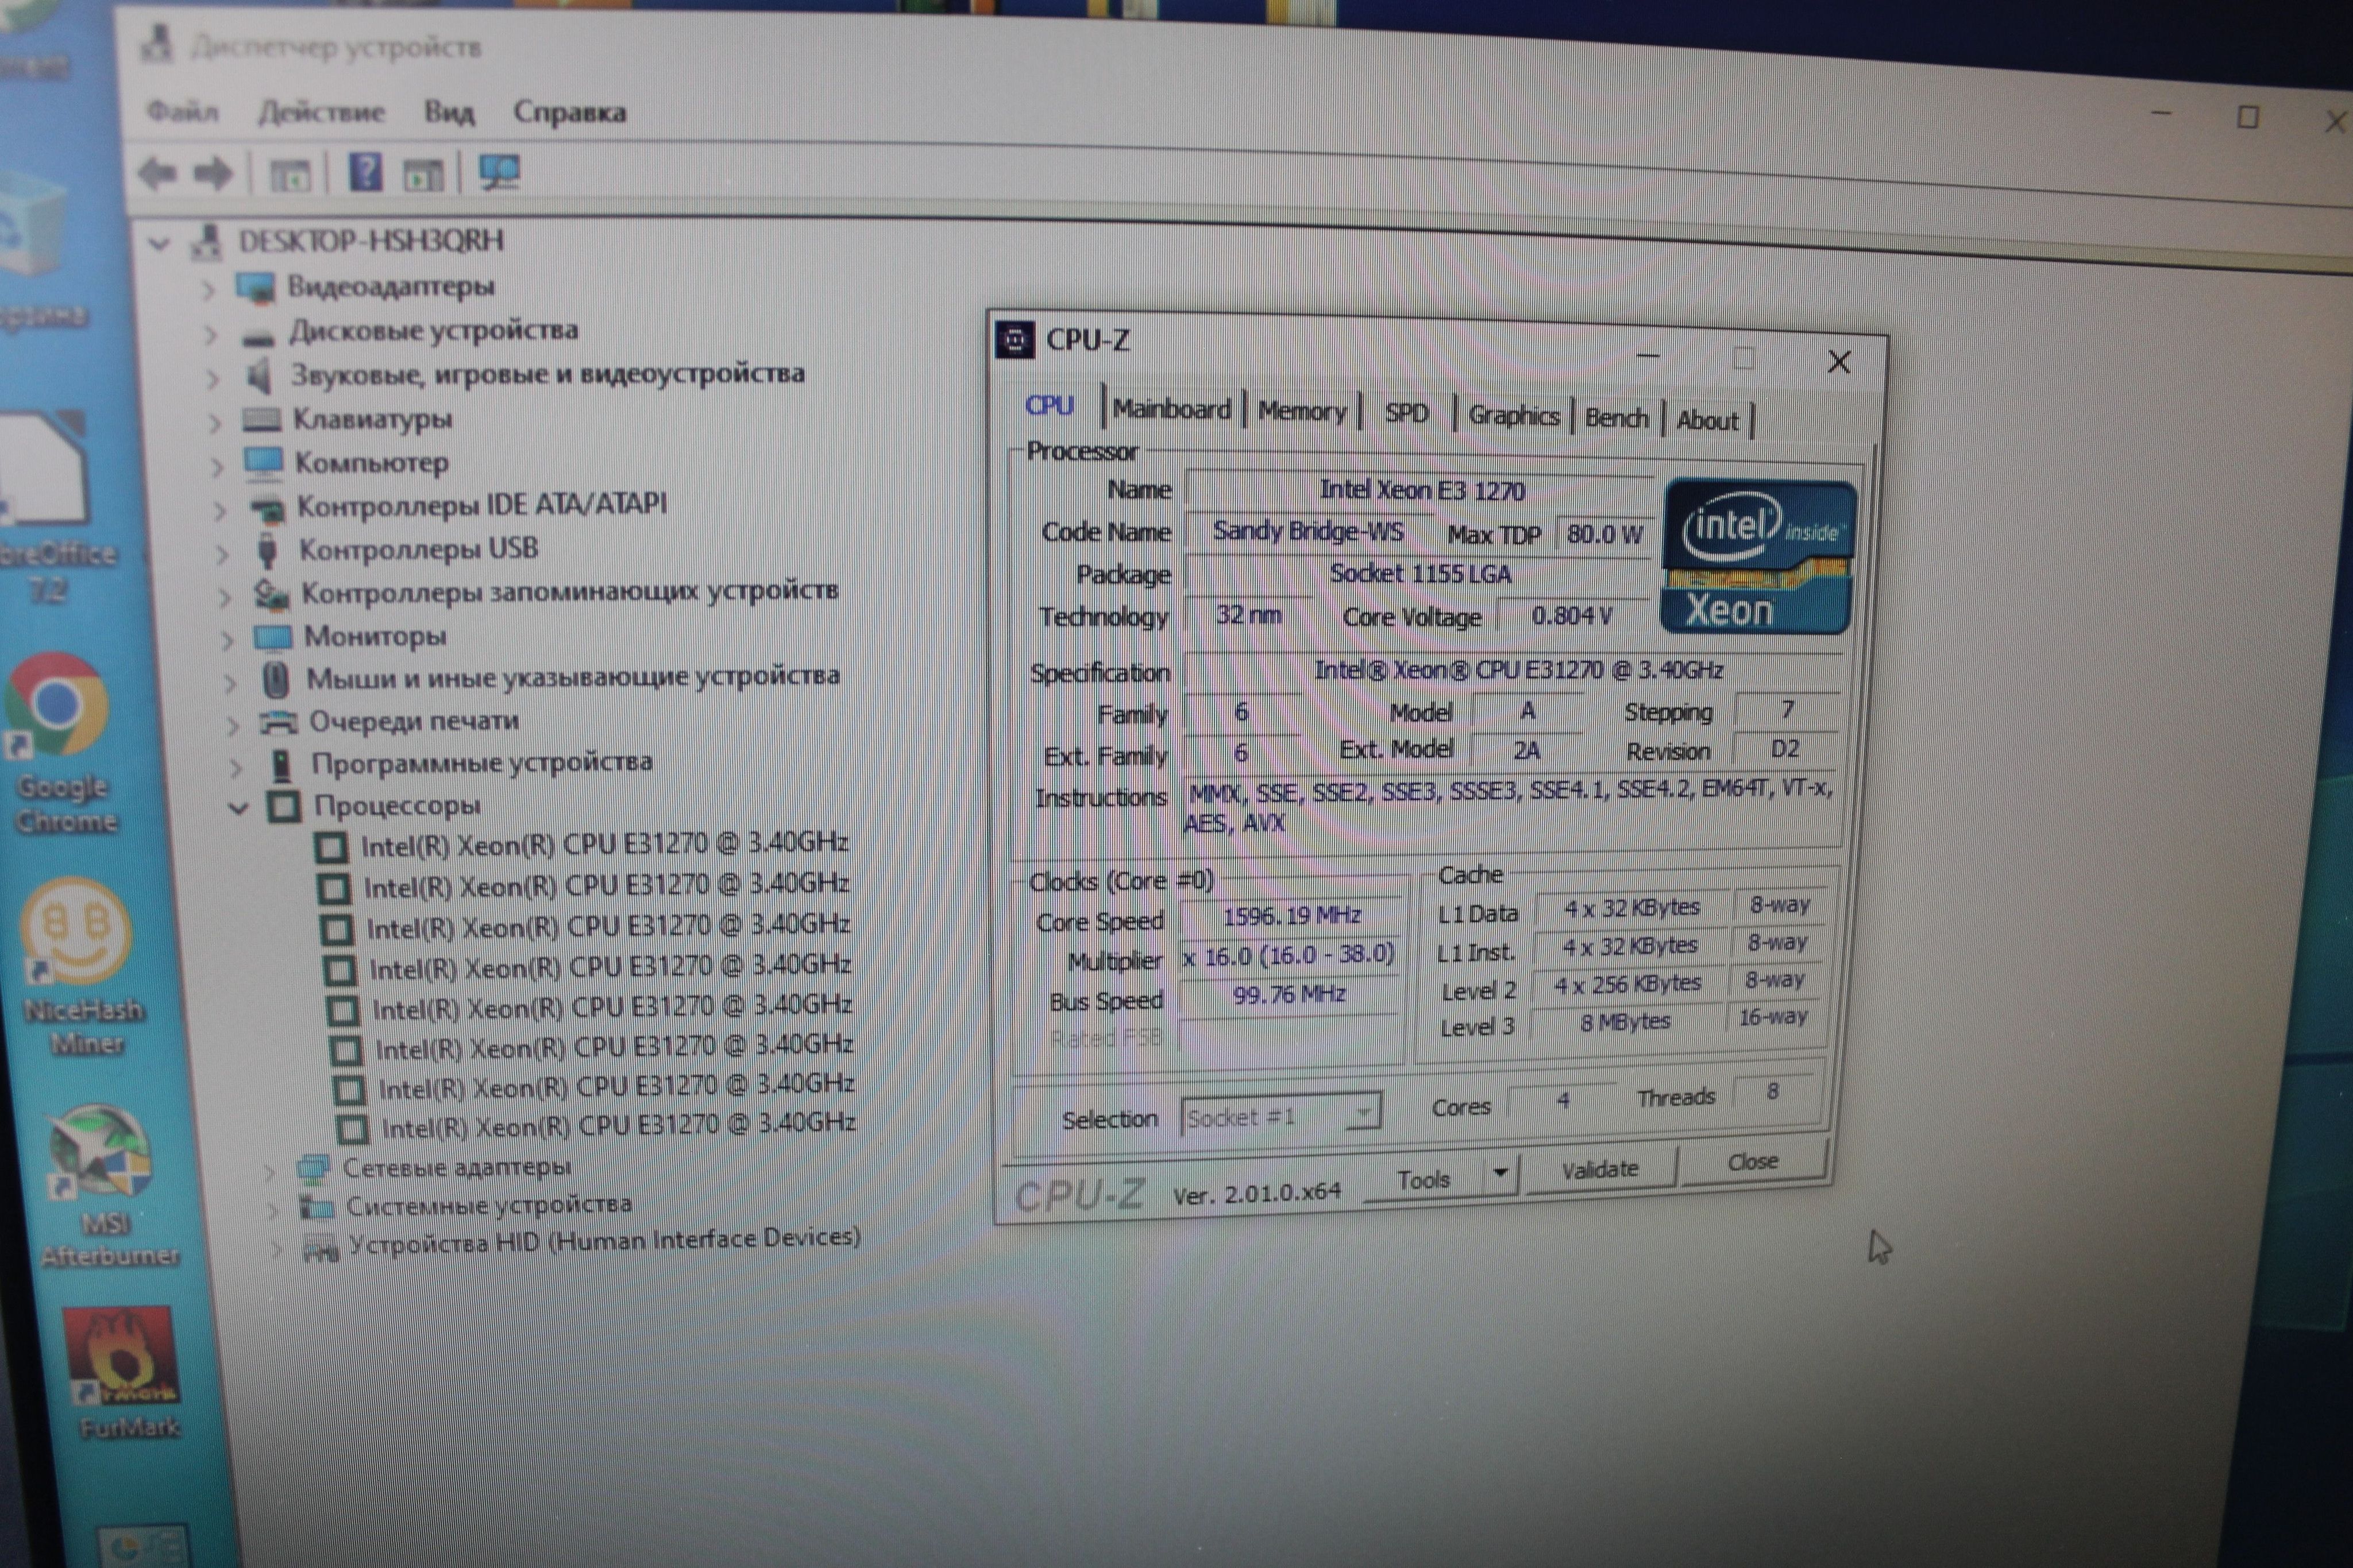Viewport: 2353px width, 1568px height.
Task: Select the Мыши и иные указывающие устройства icon
Action: (276, 680)
